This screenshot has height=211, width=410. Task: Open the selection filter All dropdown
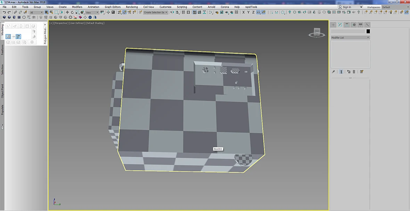[36, 12]
